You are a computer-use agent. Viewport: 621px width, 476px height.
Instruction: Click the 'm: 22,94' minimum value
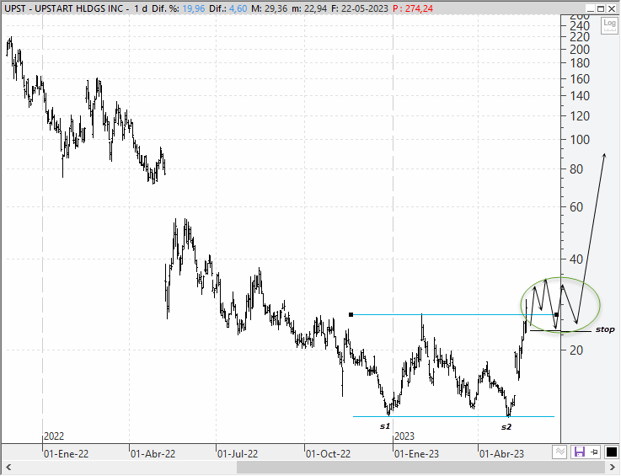pyautogui.click(x=309, y=8)
